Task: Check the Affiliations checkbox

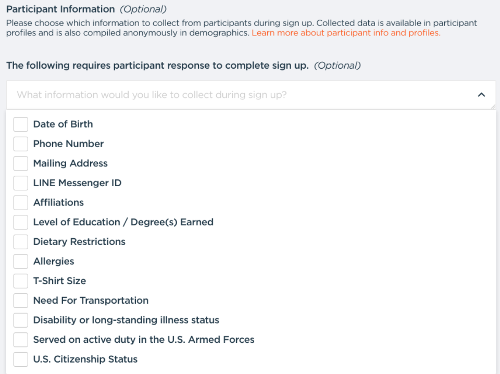Action: click(21, 203)
